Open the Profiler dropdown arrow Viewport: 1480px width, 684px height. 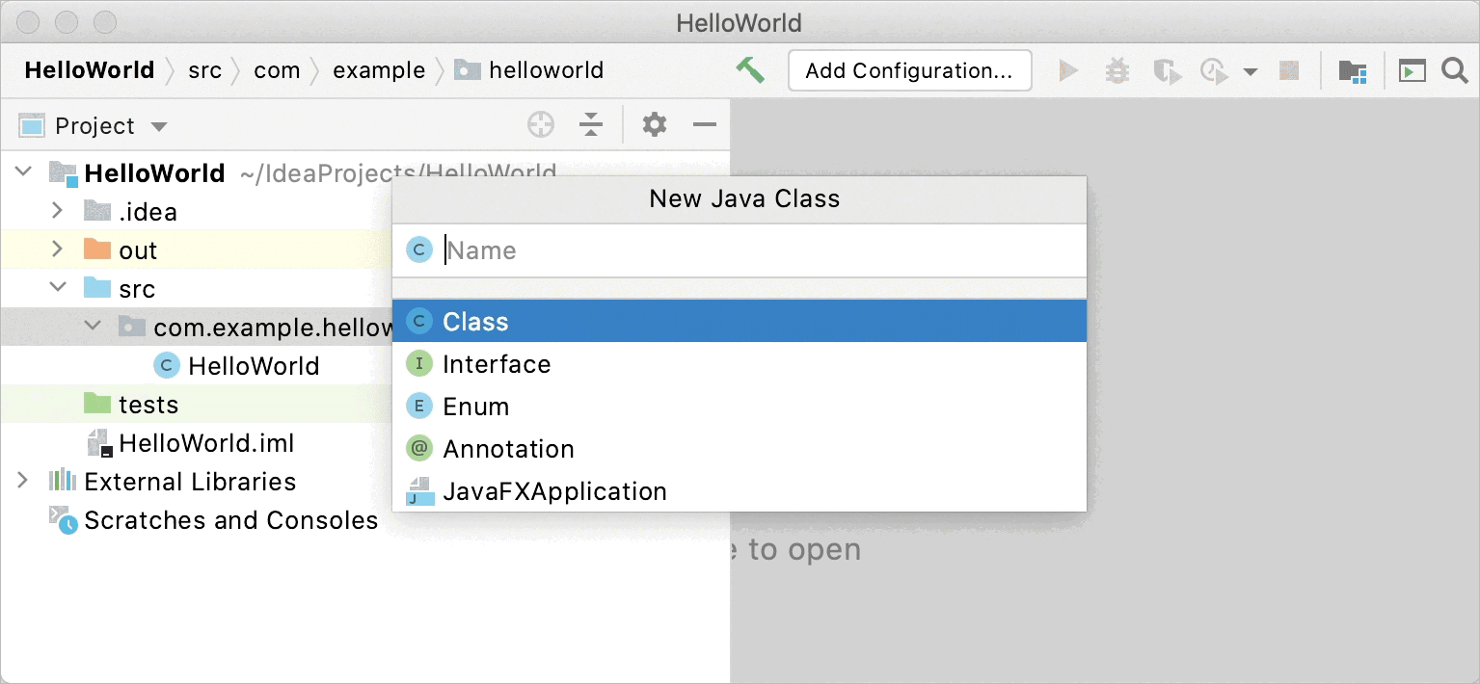point(1249,69)
